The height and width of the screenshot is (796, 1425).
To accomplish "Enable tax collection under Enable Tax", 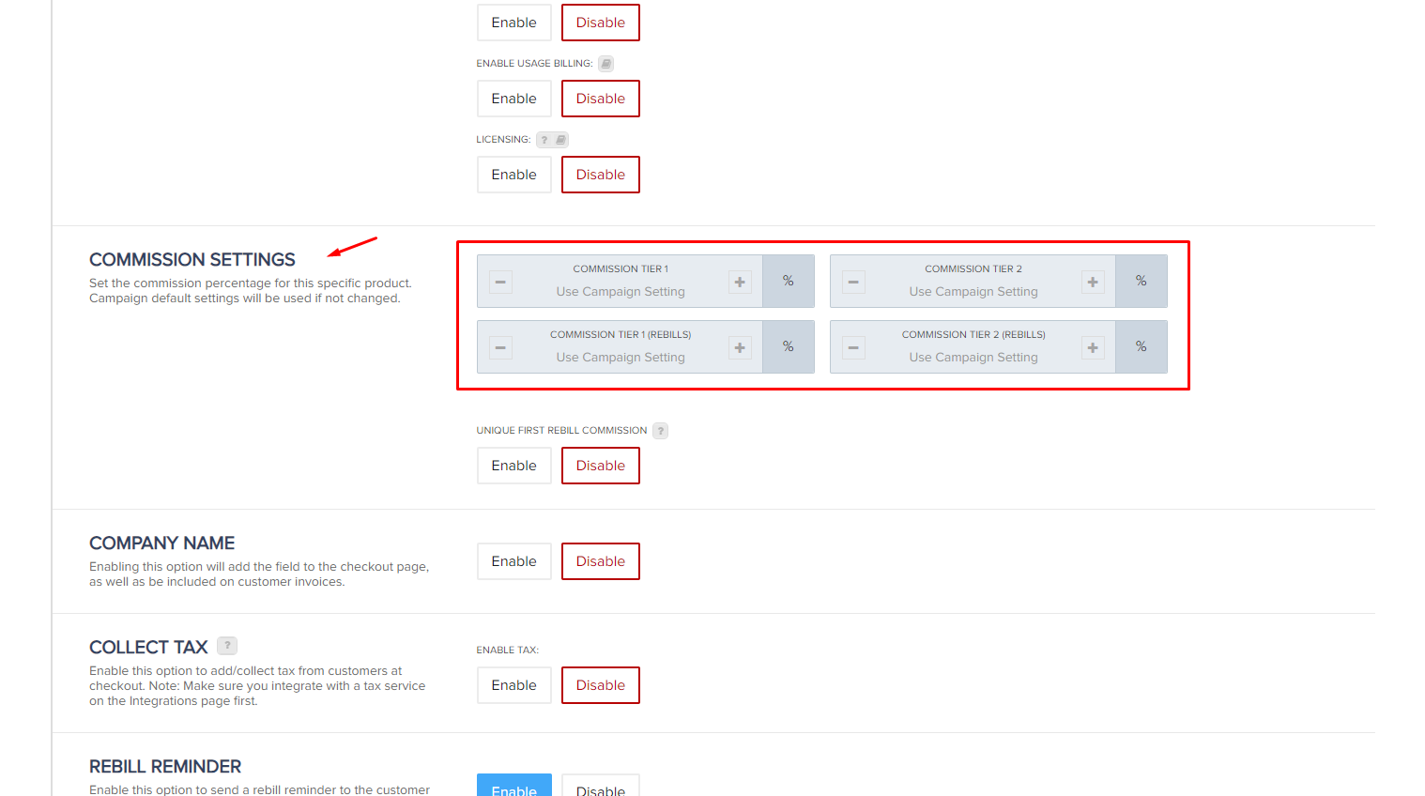I will [x=513, y=685].
